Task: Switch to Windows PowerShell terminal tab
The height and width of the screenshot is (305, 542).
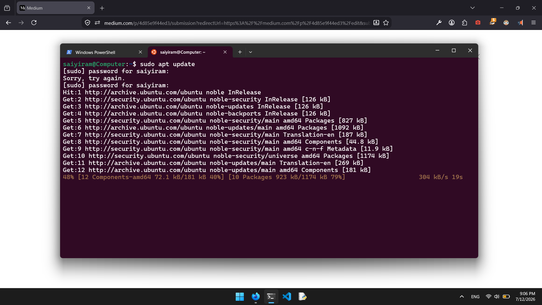Action: point(104,52)
